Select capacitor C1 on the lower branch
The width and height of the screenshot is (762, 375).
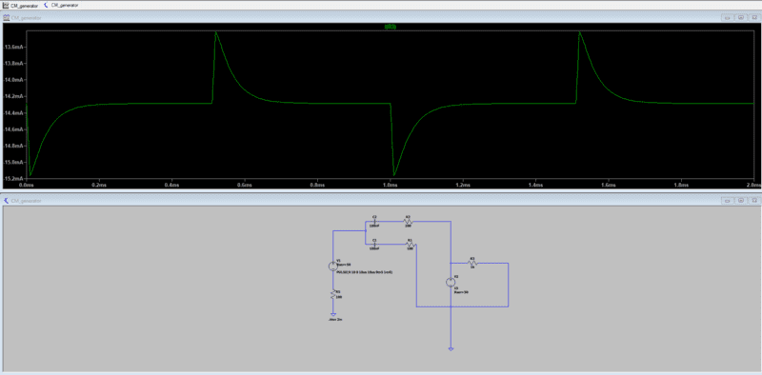[x=374, y=245]
